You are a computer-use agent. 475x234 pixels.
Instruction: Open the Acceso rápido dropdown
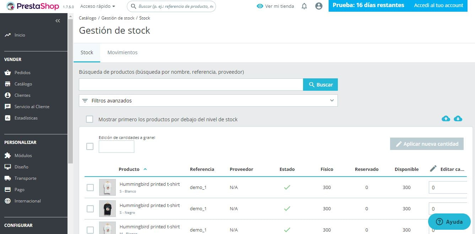pyautogui.click(x=97, y=6)
